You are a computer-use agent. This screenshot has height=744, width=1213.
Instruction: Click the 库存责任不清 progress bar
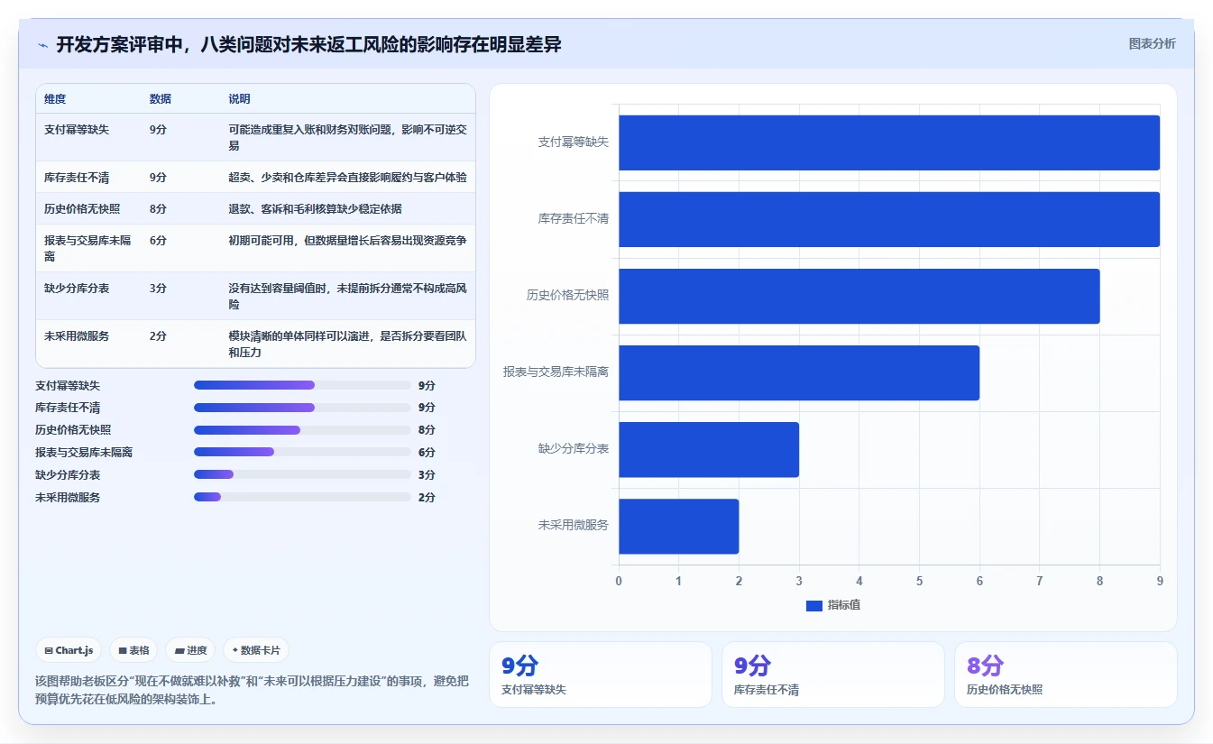coord(302,408)
